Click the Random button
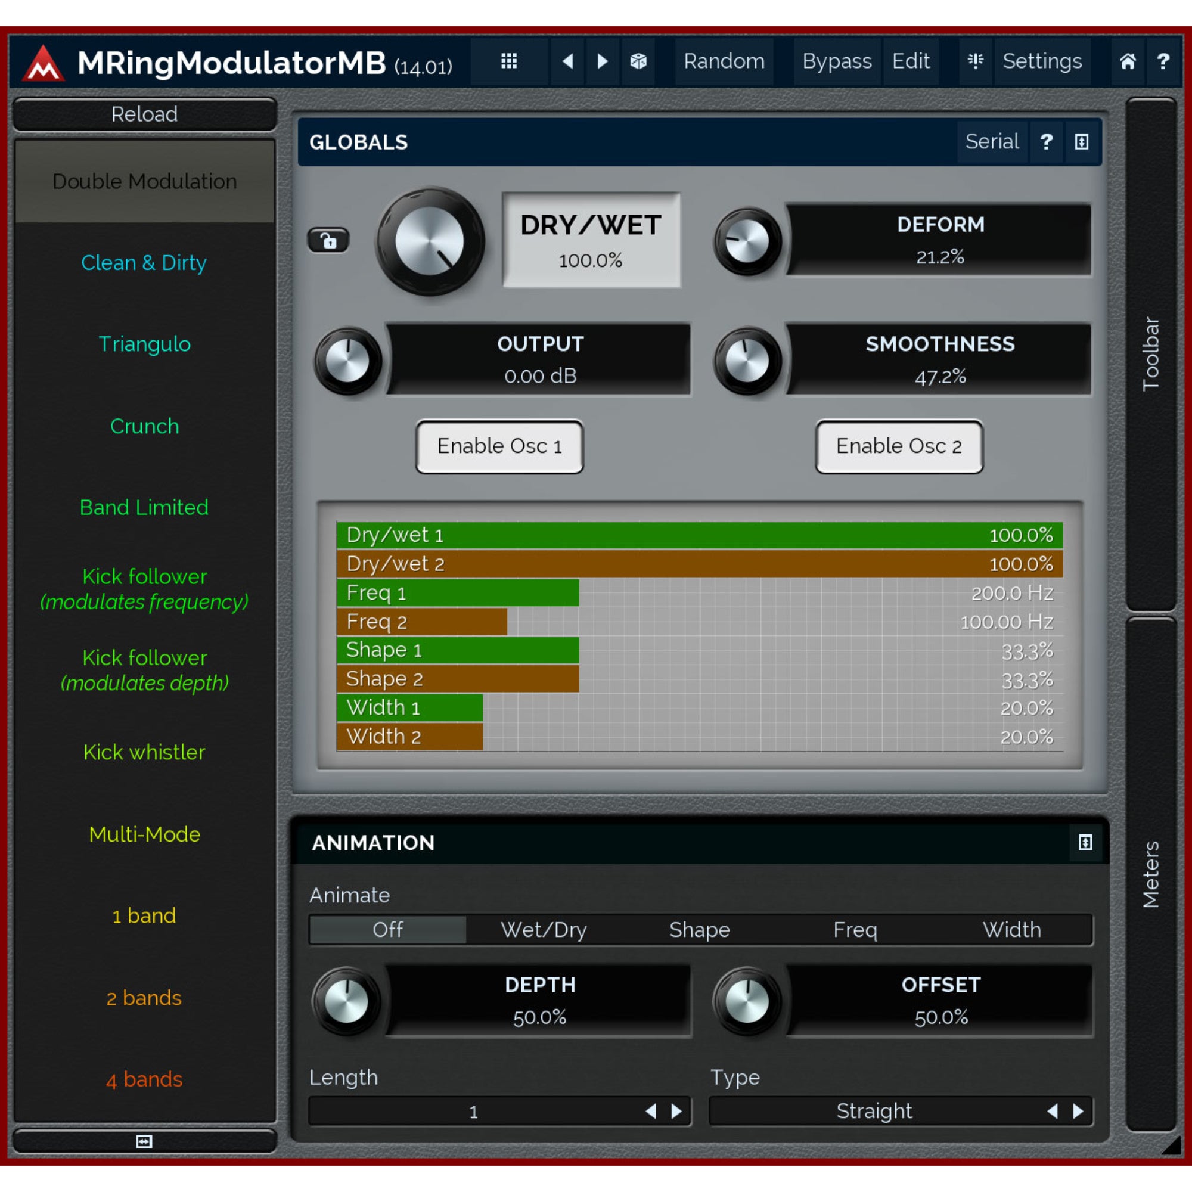Image resolution: width=1192 pixels, height=1192 pixels. pyautogui.click(x=724, y=61)
